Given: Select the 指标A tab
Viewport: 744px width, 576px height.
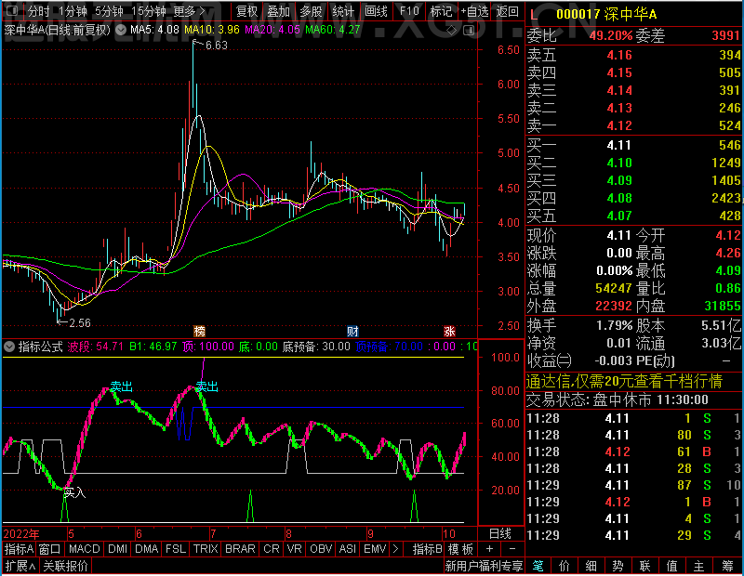Looking at the screenshot, I should [19, 549].
